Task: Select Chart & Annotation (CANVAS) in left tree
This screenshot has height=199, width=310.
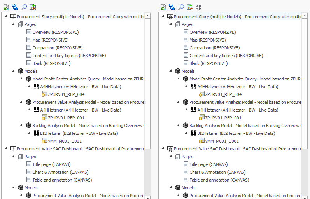Action: tap(60, 172)
